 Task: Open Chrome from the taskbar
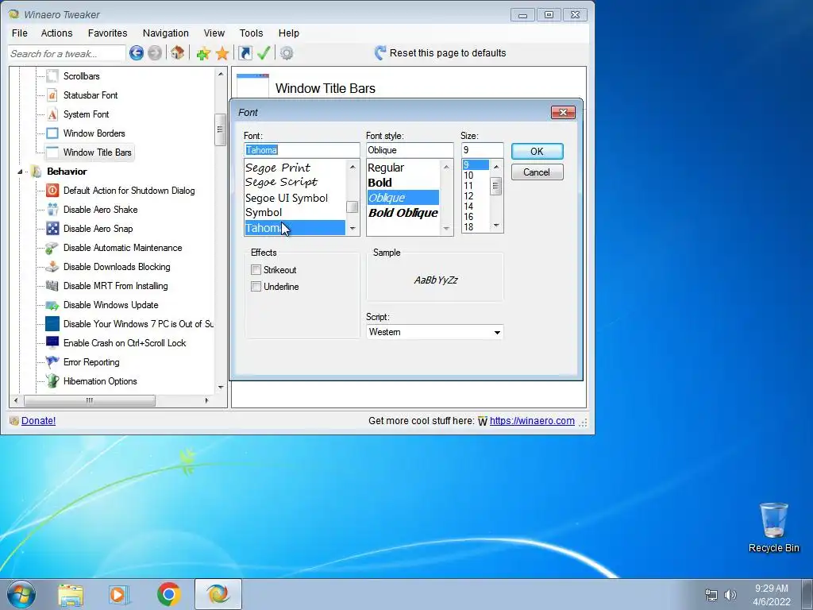(168, 594)
